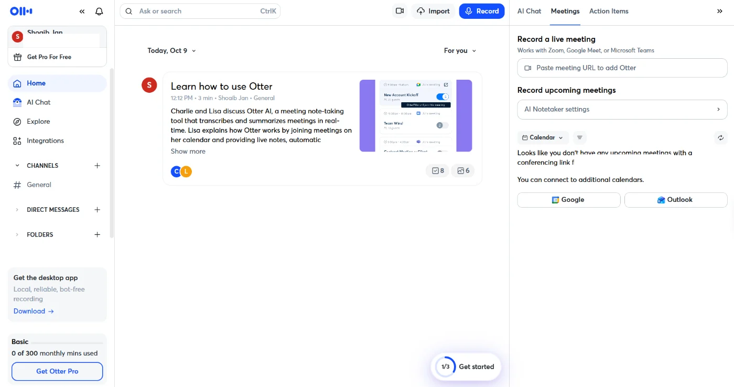Click the search magnifier icon

coord(129,11)
